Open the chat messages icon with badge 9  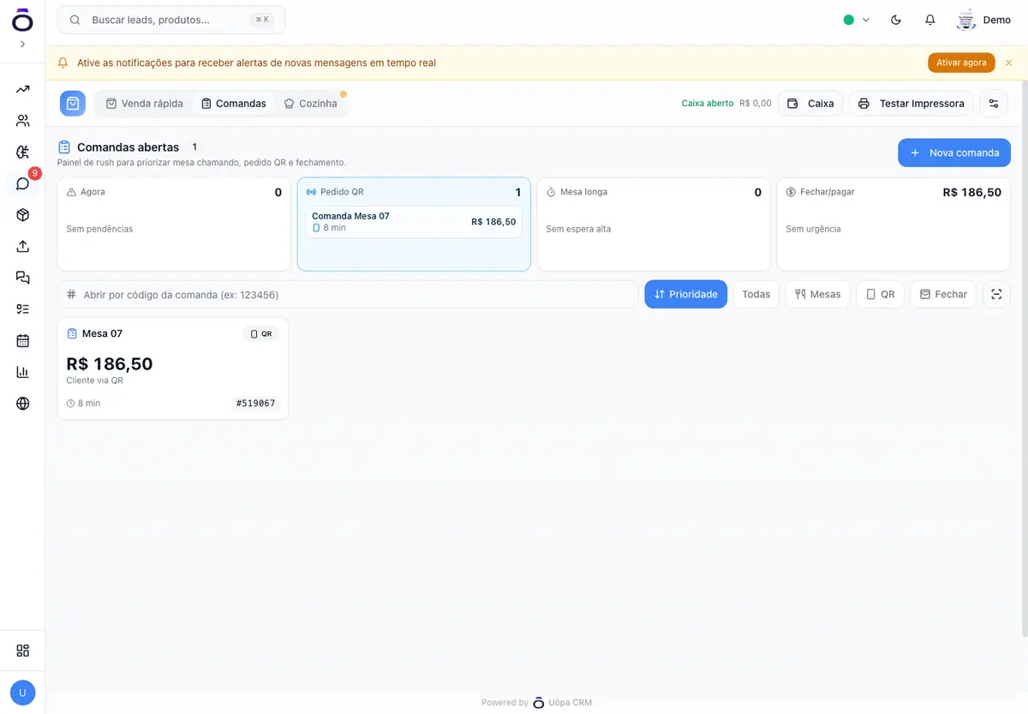tap(23, 183)
